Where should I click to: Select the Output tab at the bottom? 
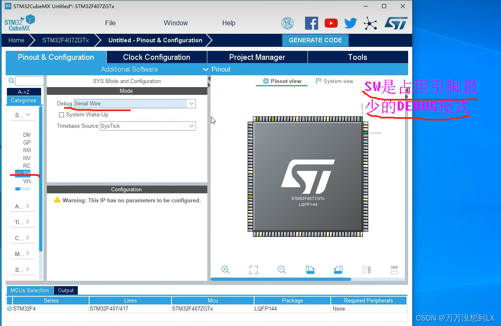pyautogui.click(x=66, y=290)
